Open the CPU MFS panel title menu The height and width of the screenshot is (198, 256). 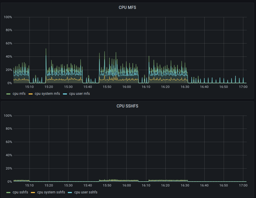pyautogui.click(x=127, y=7)
